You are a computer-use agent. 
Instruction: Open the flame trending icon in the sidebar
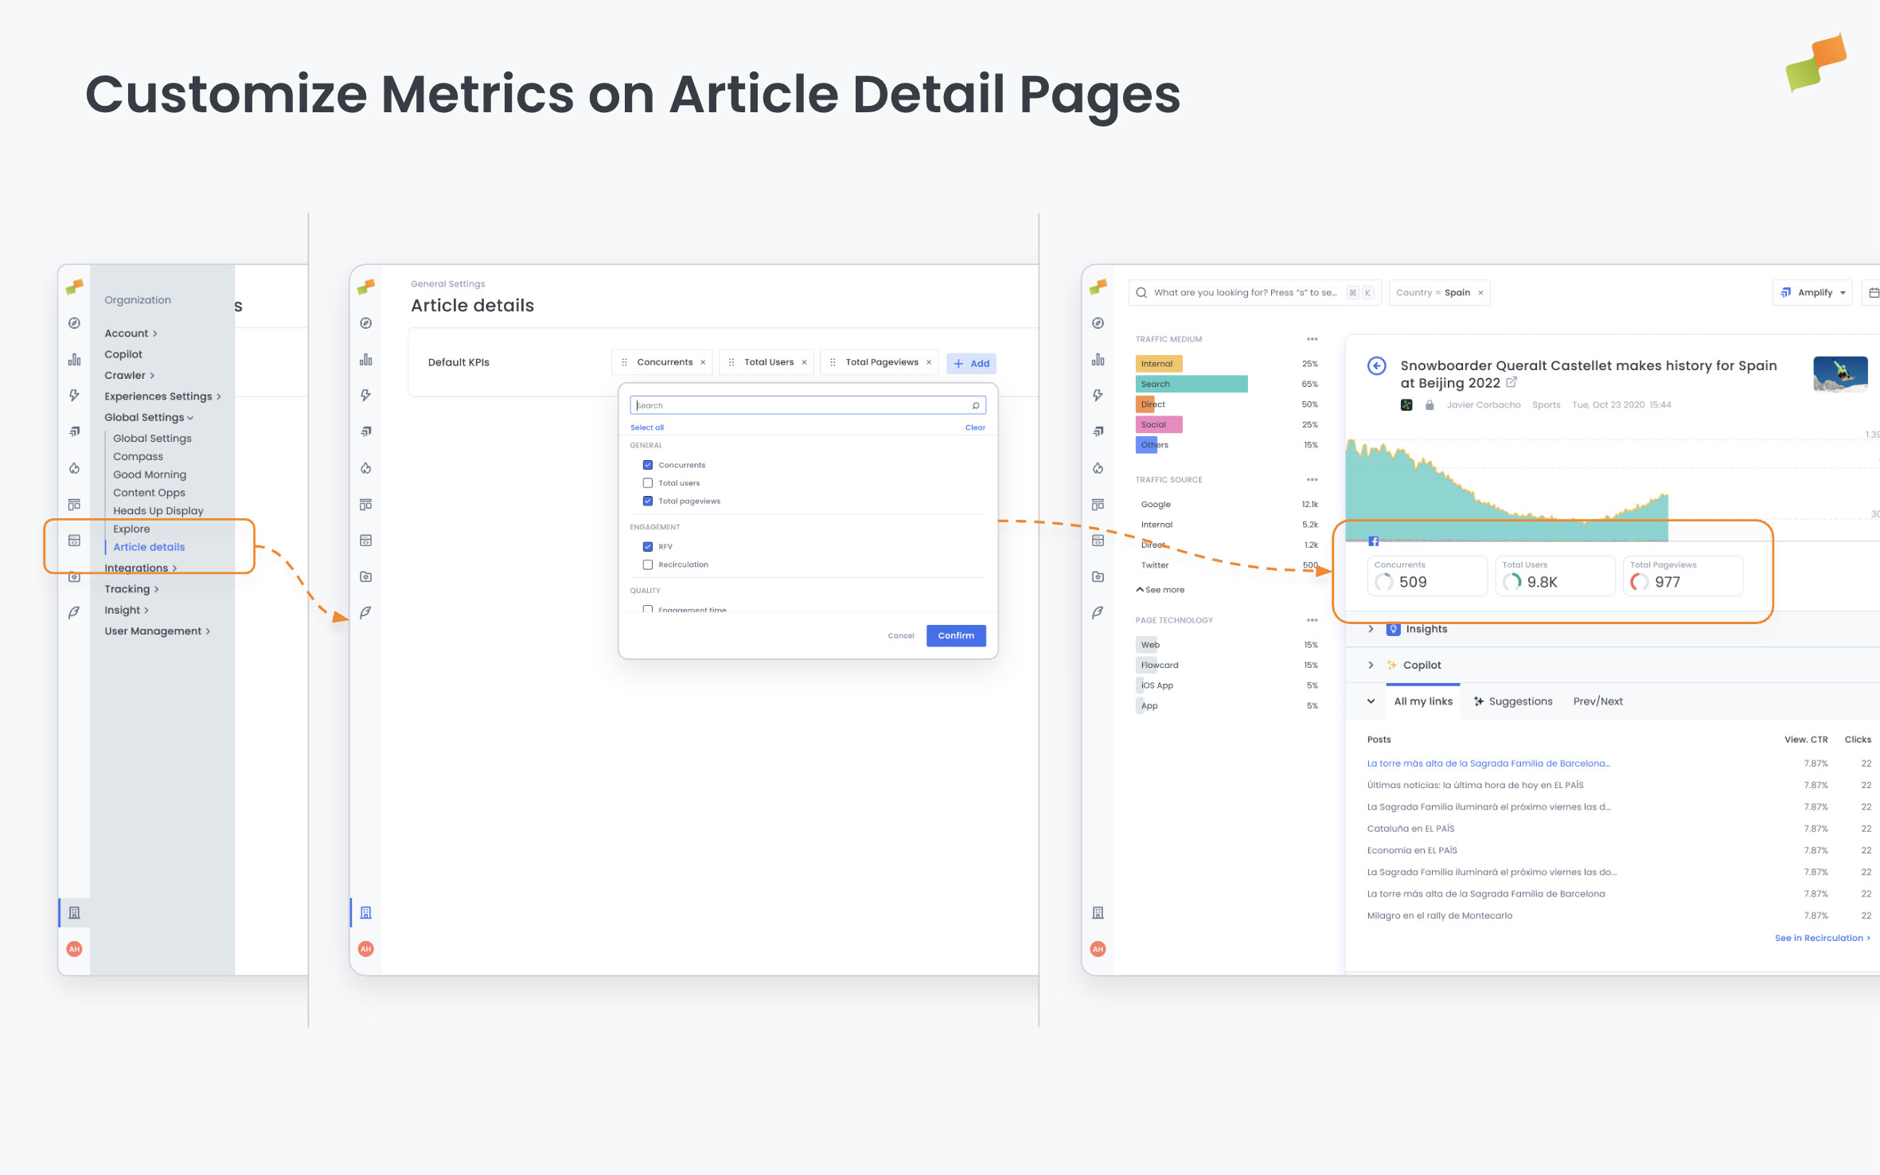tap(74, 468)
